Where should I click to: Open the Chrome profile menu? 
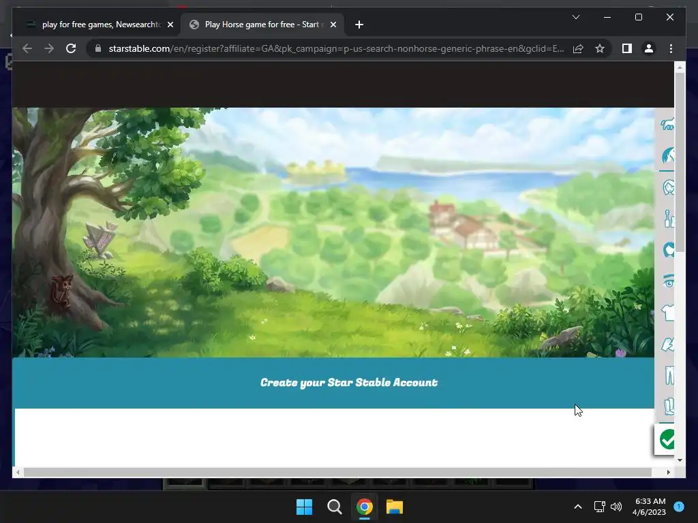pos(649,48)
